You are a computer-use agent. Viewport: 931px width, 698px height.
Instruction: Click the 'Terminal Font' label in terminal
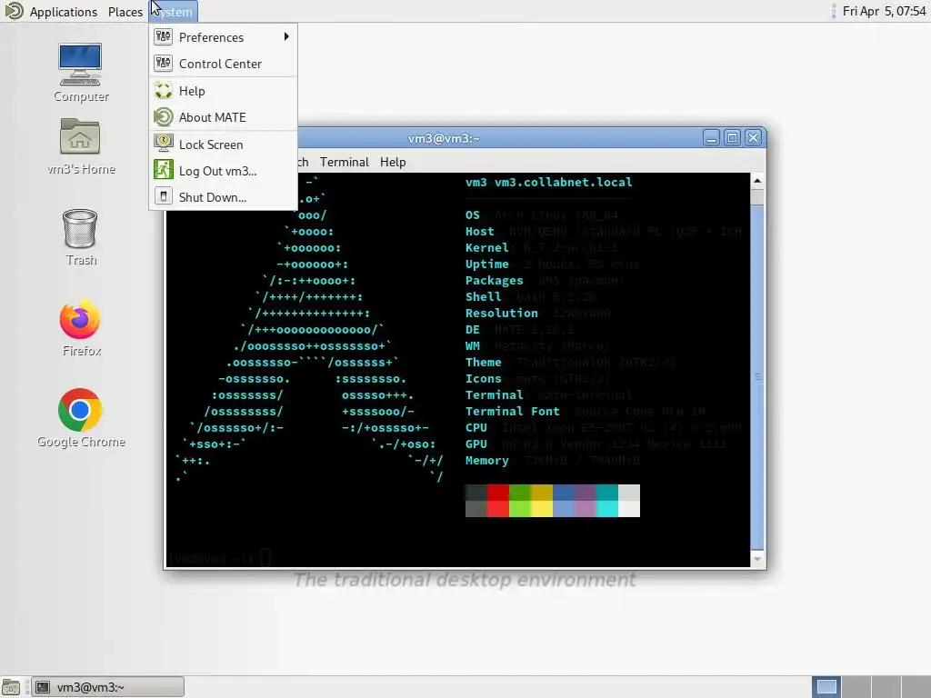(513, 412)
